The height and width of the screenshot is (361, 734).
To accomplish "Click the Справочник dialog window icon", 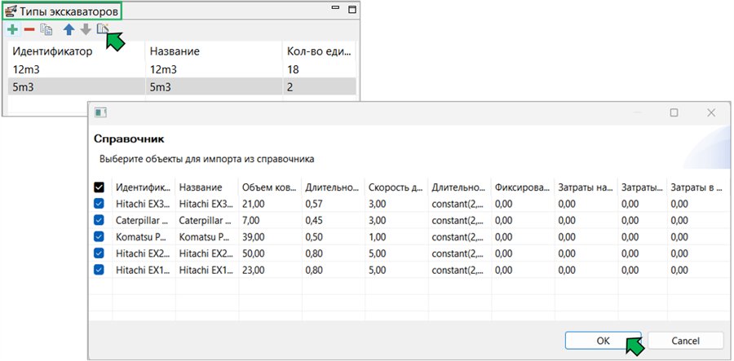I will pos(101,112).
